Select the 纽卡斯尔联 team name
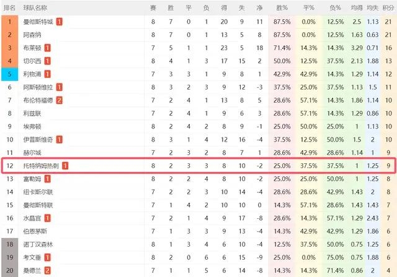397x277 pixels. 38,192
